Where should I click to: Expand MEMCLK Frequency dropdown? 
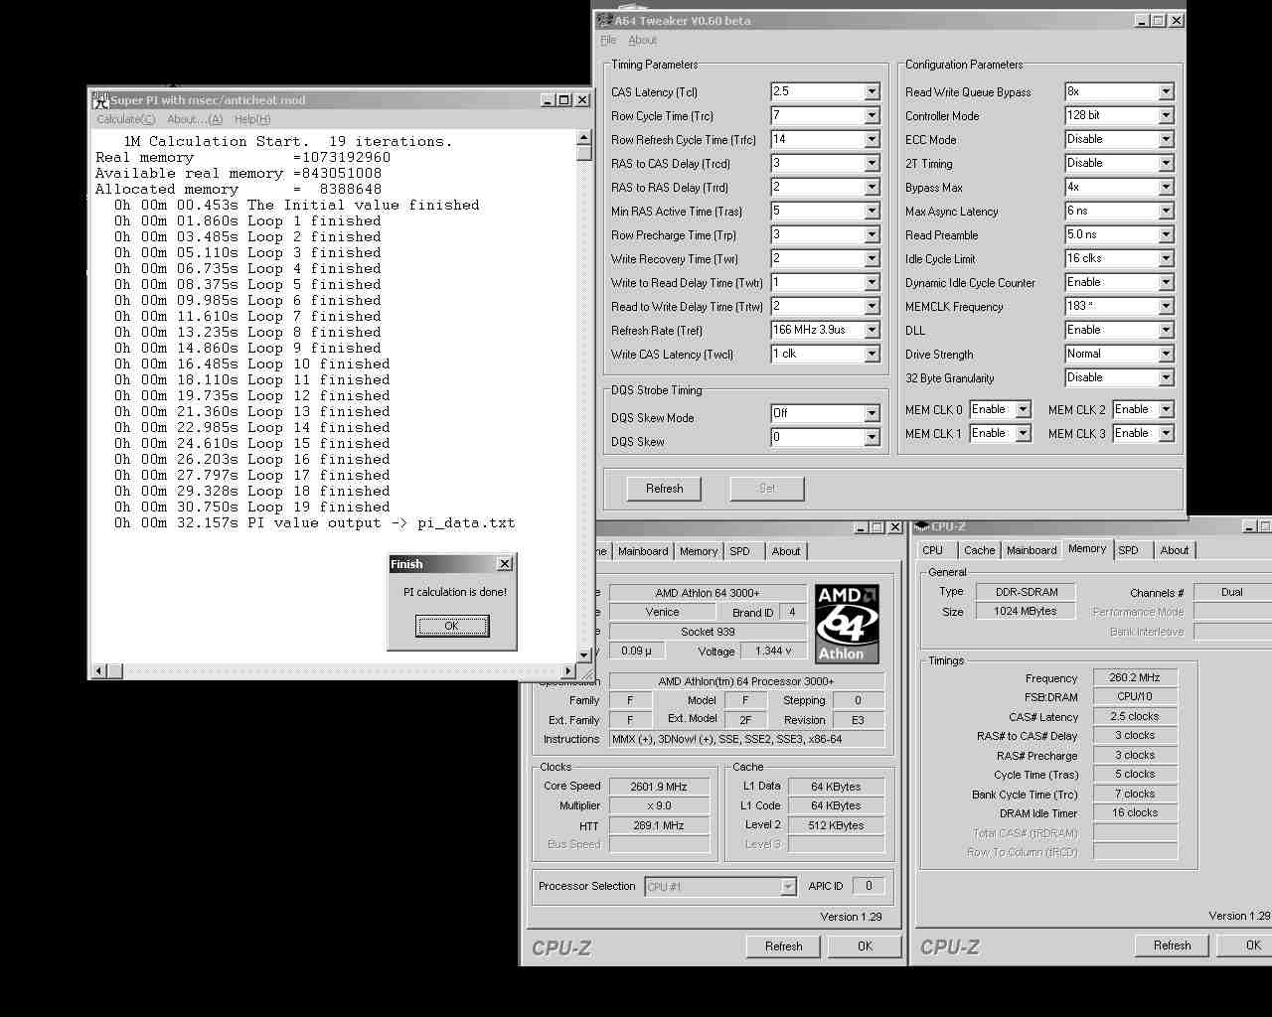coord(1166,306)
